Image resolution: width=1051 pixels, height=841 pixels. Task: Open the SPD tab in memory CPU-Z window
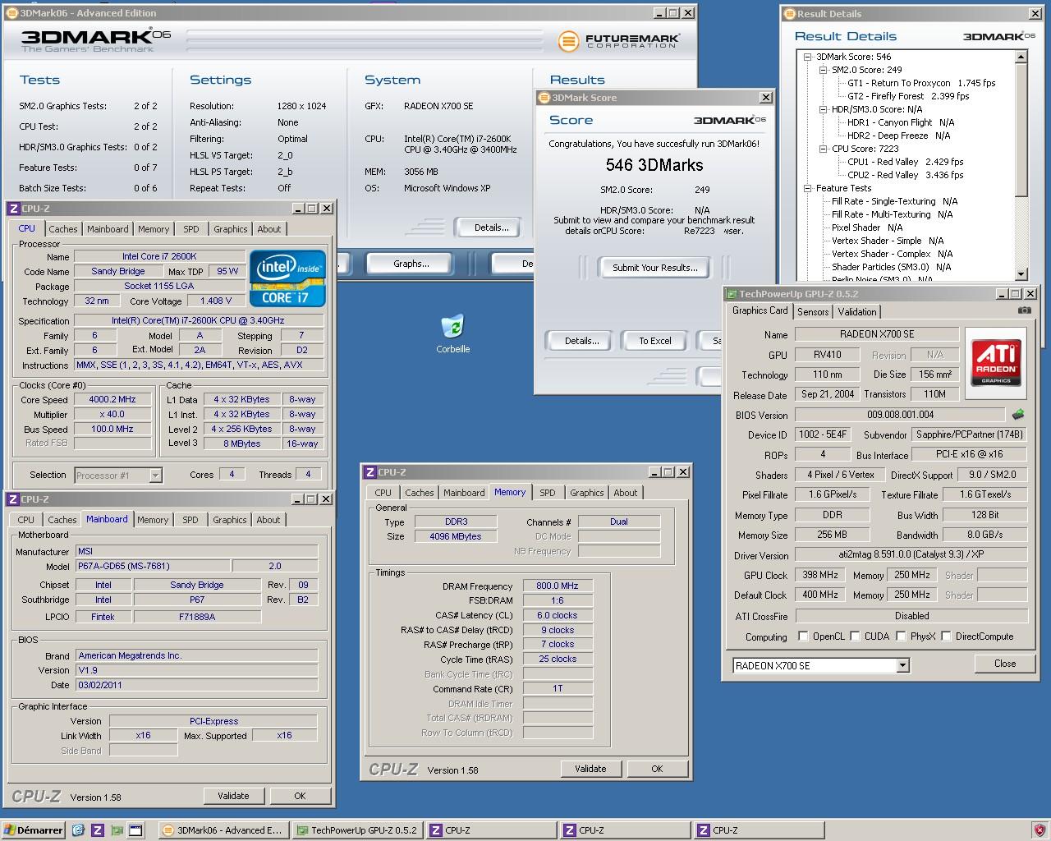tap(548, 493)
